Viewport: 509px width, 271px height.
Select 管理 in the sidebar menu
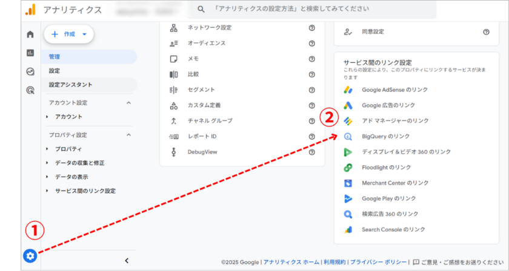[x=55, y=56]
